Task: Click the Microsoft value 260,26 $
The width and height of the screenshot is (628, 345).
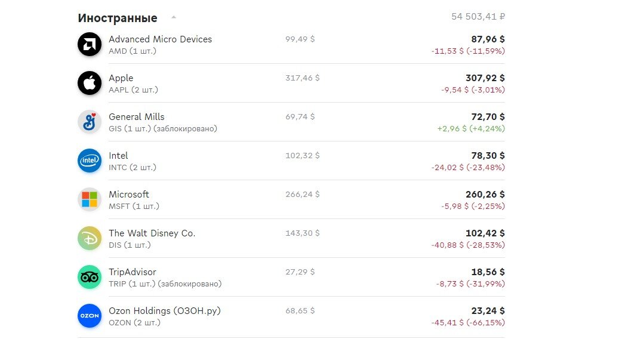Action: pyautogui.click(x=485, y=195)
